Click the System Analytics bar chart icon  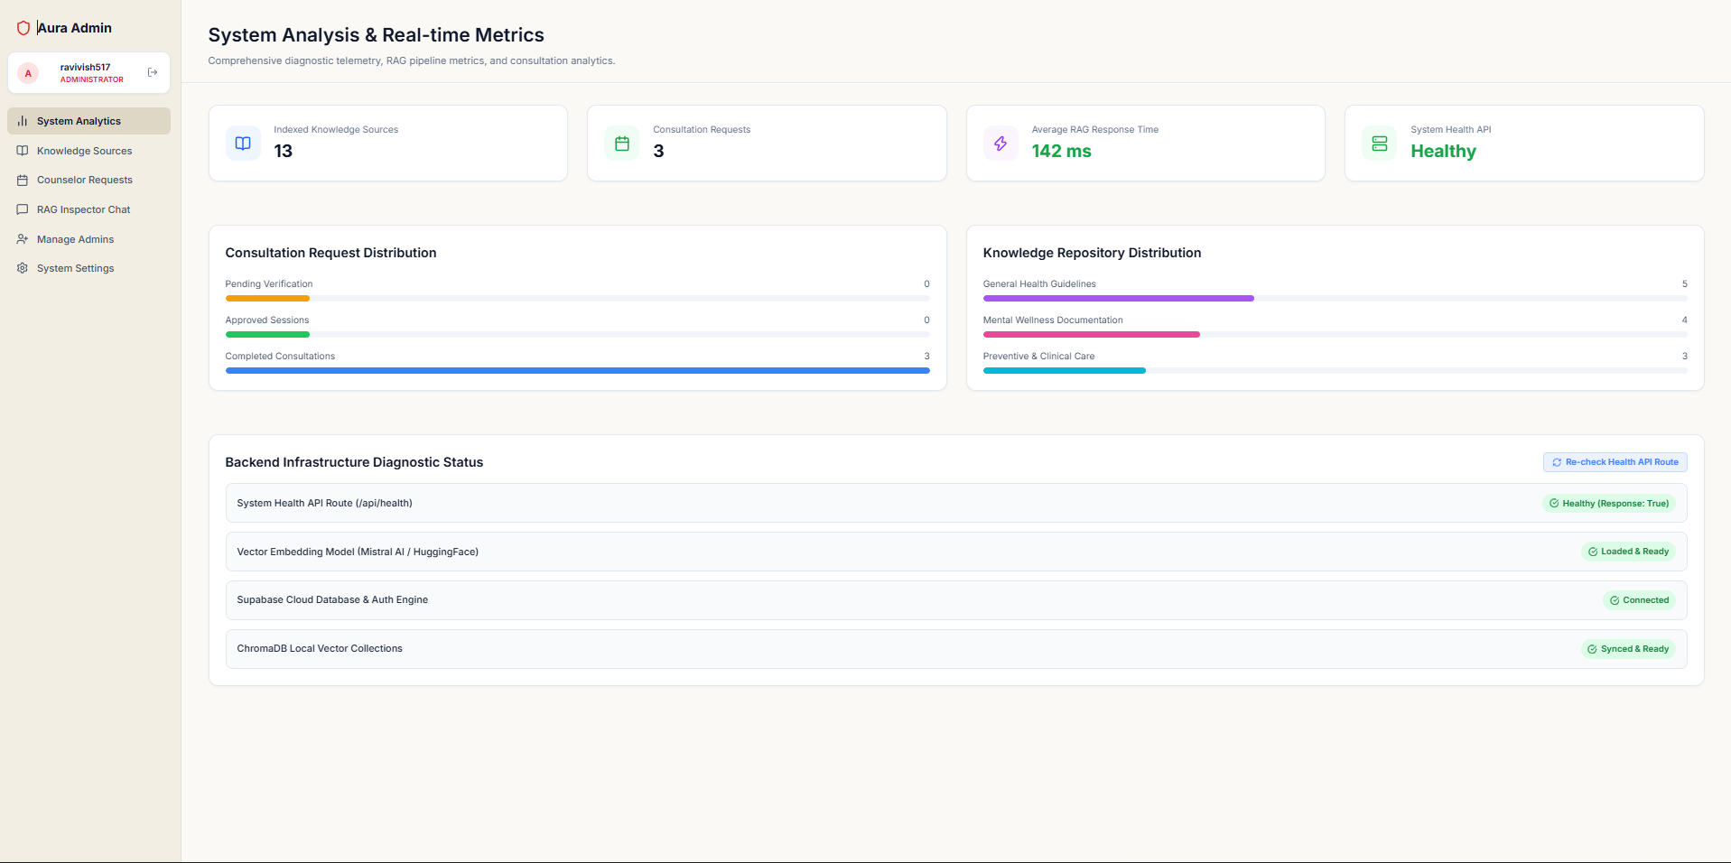coord(23,121)
